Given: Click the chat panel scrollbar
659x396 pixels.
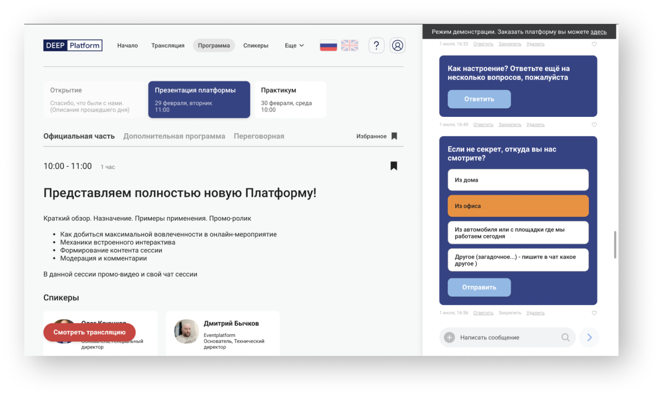Looking at the screenshot, I should 615,245.
